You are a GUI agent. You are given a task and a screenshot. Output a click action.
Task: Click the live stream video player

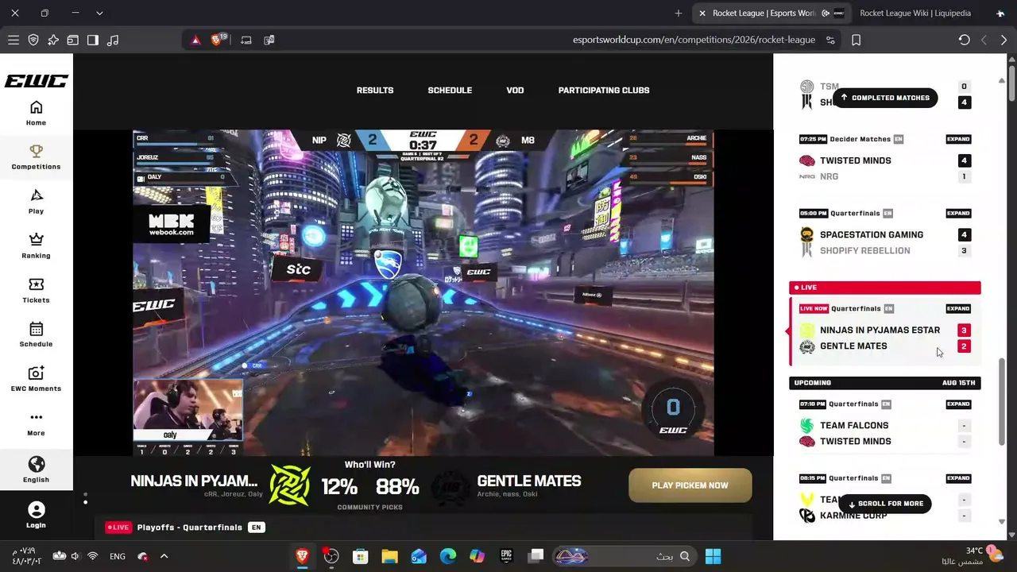pos(423,293)
